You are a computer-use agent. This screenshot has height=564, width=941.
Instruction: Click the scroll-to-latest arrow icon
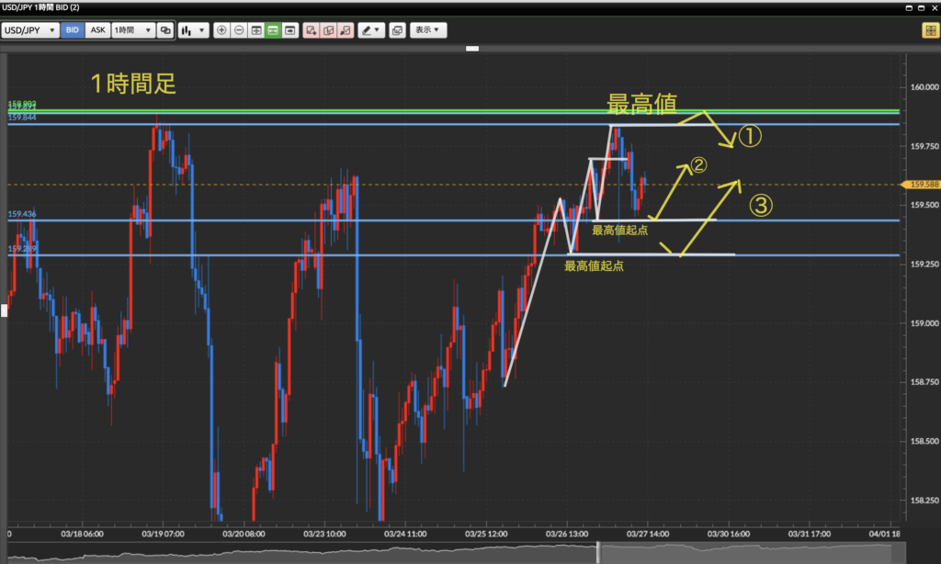click(x=290, y=30)
